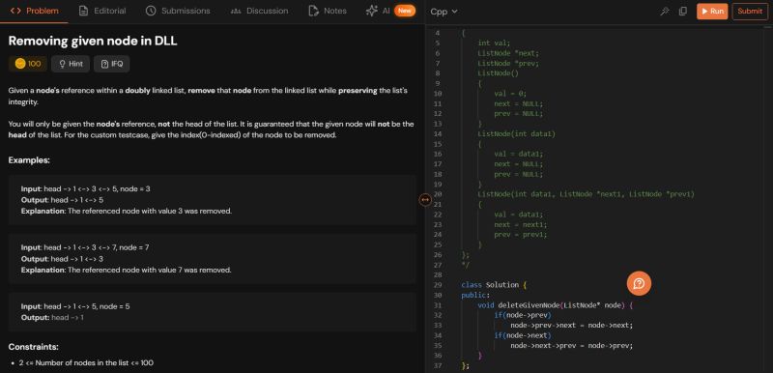773x373 pixels.
Task: Click the Problem code brackets icon
Action: click(15, 11)
